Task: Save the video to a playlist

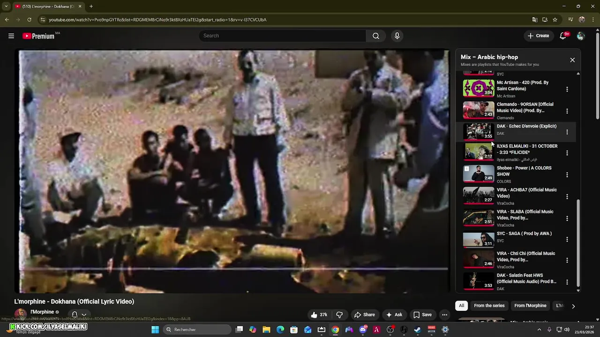Action: pos(422,315)
